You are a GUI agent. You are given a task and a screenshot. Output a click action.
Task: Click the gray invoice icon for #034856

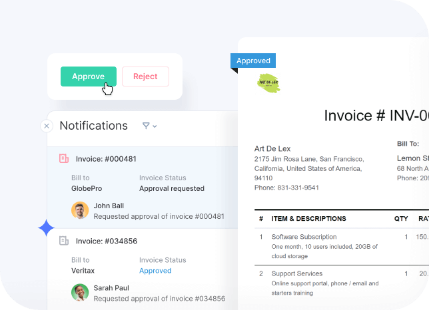pyautogui.click(x=64, y=241)
